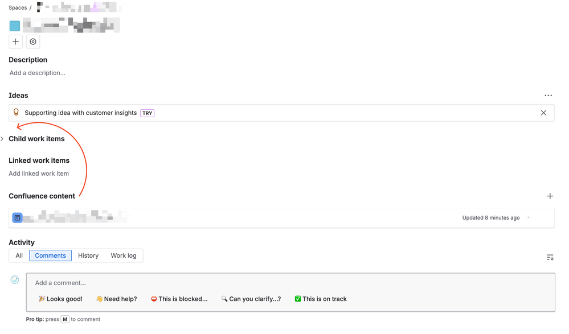This screenshot has height=334, width=569.
Task: Click the M shortcut key hint
Action: (64, 320)
